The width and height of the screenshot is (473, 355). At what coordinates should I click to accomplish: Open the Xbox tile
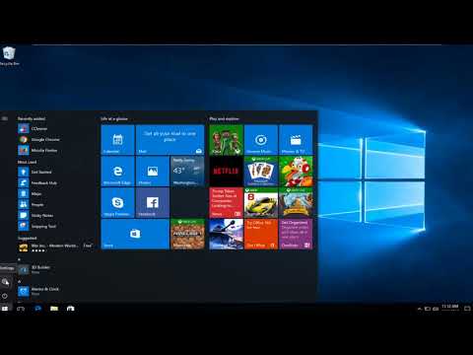227,140
